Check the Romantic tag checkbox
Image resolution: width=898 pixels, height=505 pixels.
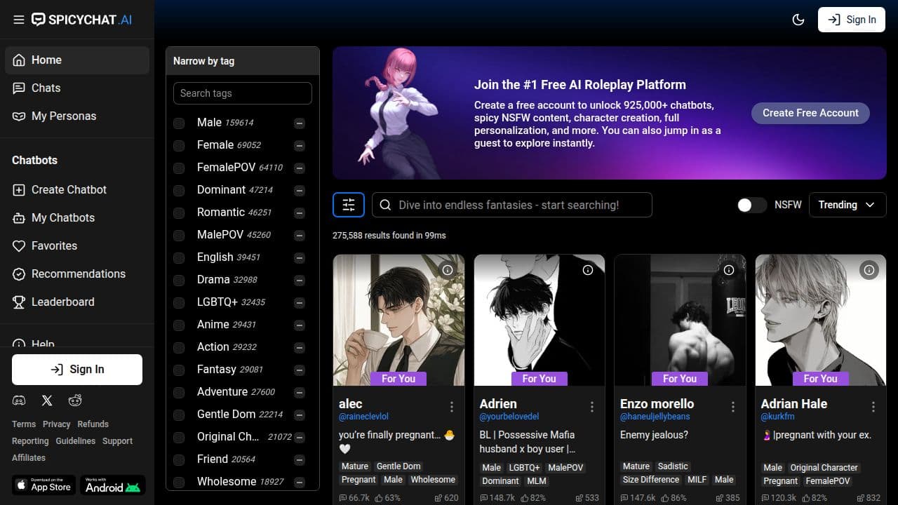coord(179,213)
